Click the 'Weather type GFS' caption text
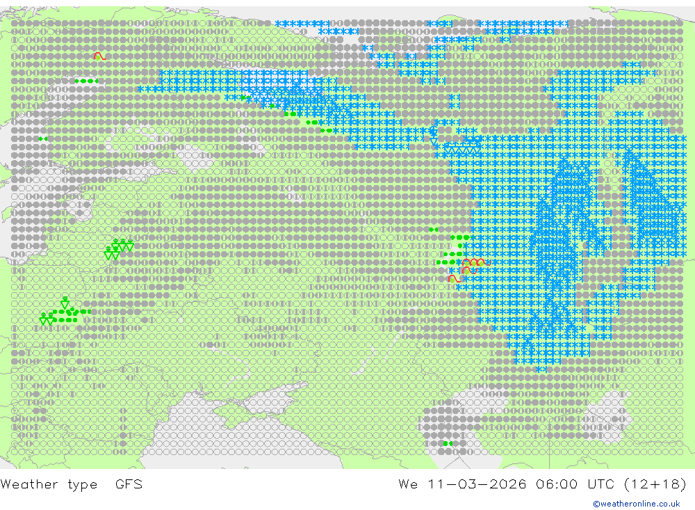The image size is (695, 510). (x=72, y=484)
